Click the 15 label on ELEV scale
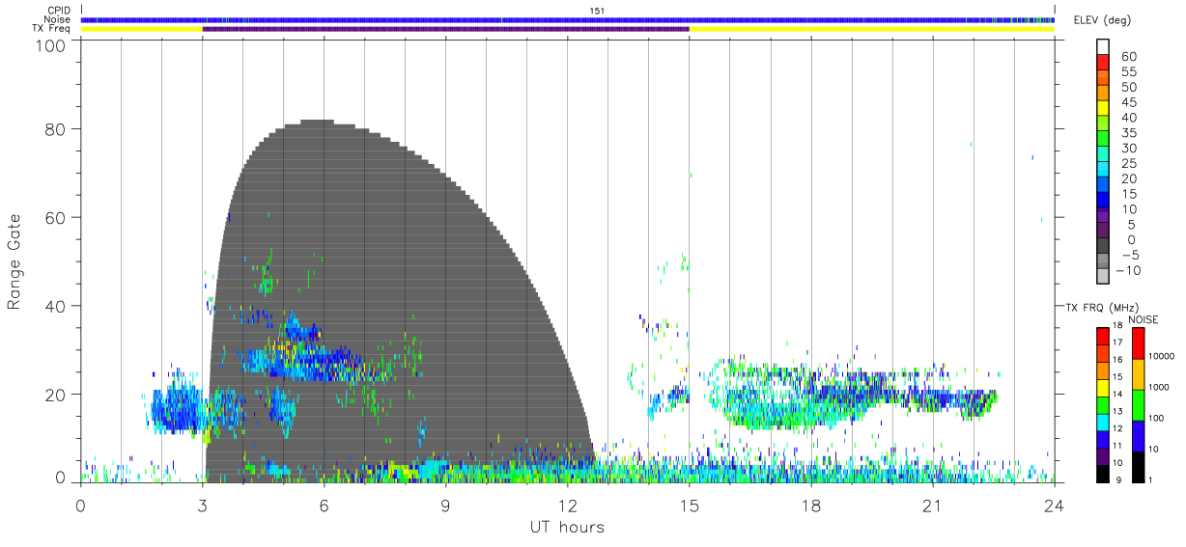Image resolution: width=1186 pixels, height=547 pixels. click(x=1127, y=193)
